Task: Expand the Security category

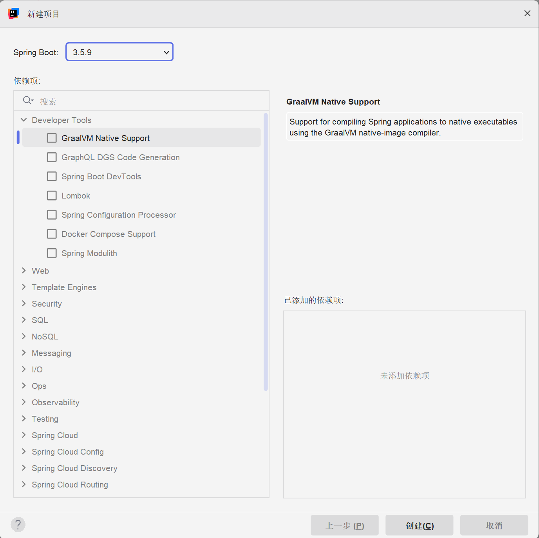Action: pyautogui.click(x=24, y=303)
